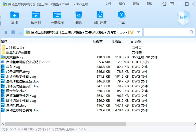Open the 设置 menu

click(x=136, y=4)
